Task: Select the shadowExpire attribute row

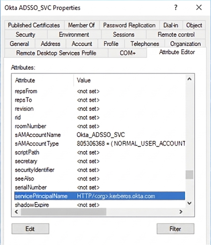Action: pyautogui.click(x=99, y=205)
